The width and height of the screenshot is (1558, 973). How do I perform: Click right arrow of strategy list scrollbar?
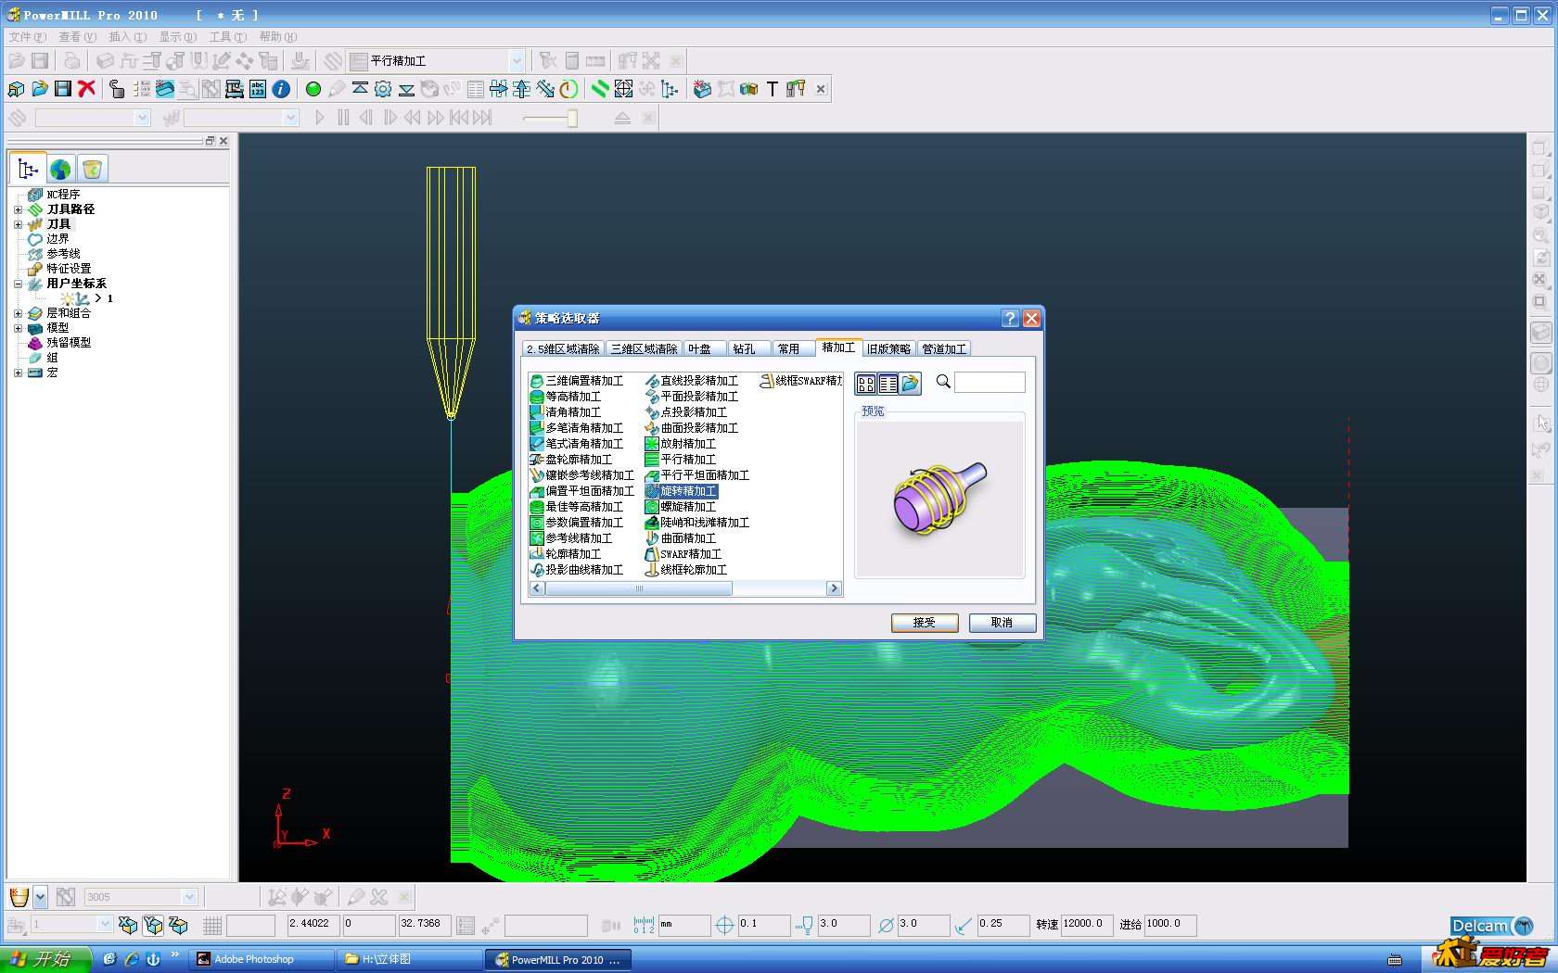834,588
